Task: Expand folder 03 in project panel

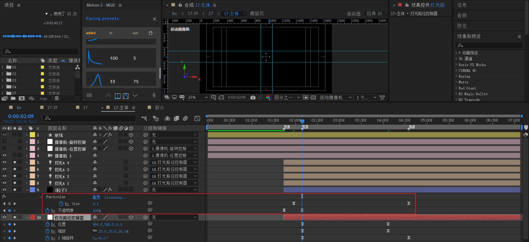Action: coord(3,80)
